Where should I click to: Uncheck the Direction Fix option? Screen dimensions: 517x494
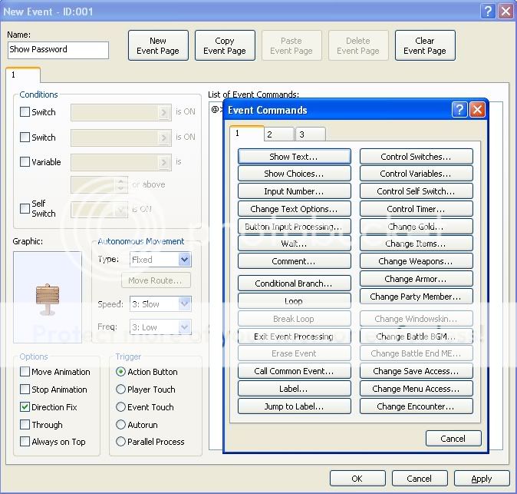click(x=25, y=407)
